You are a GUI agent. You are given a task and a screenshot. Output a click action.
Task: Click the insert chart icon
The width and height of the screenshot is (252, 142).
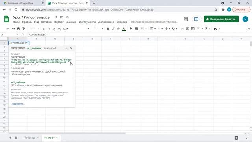193,29
